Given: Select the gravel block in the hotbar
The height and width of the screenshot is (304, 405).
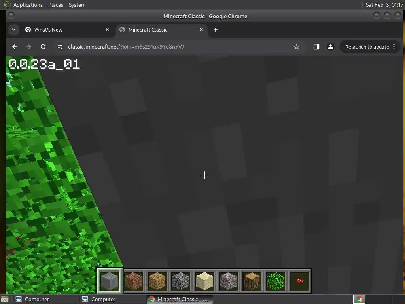Looking at the screenshot, I should [x=228, y=281].
